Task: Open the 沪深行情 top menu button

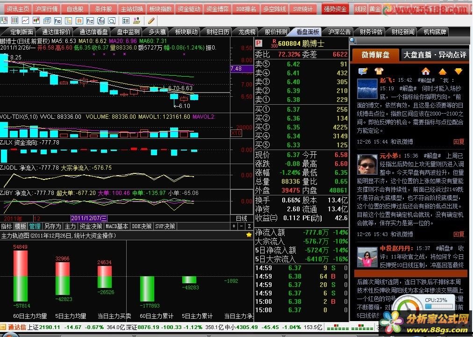Action: (46, 9)
